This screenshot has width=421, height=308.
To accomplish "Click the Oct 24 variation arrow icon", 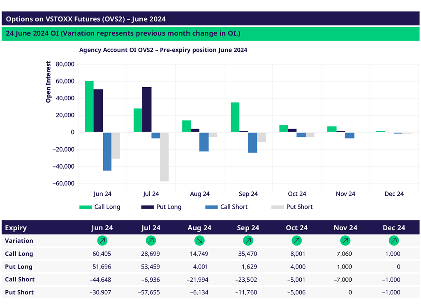I will click(x=297, y=241).
